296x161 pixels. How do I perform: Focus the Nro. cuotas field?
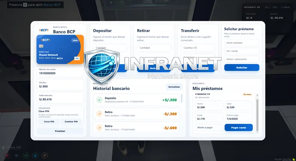pos(242,51)
